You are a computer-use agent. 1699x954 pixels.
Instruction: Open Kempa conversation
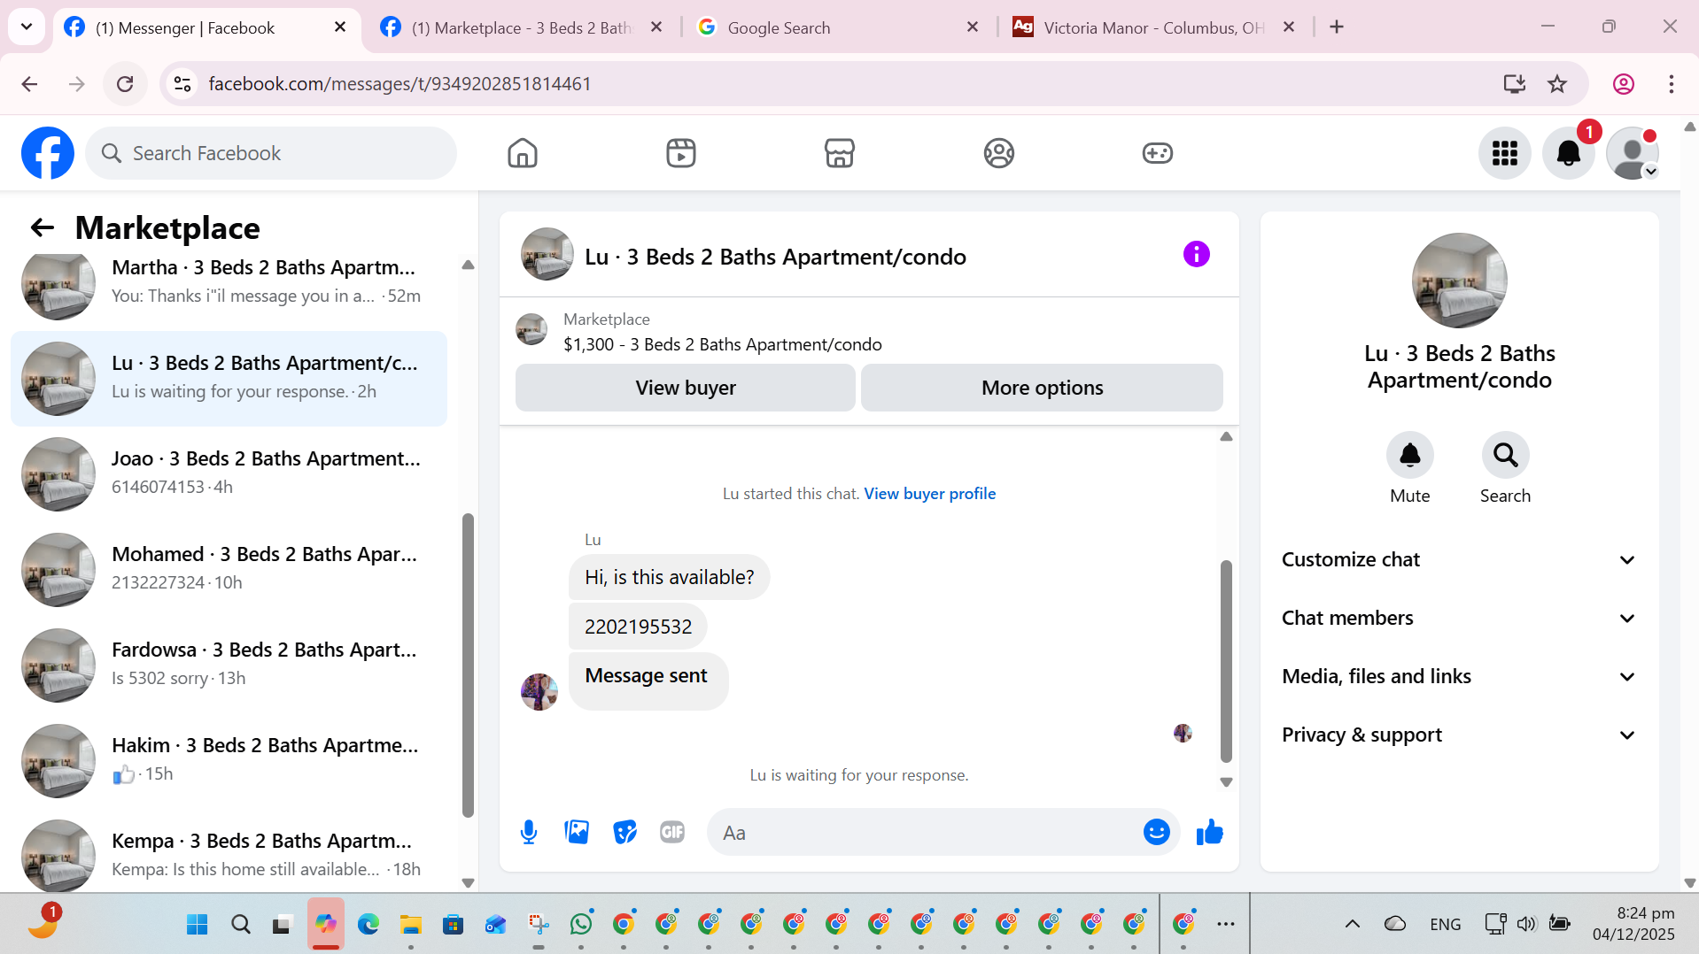(x=229, y=854)
